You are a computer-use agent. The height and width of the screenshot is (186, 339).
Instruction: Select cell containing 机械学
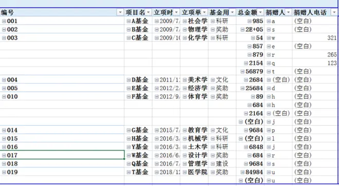[x=194, y=138]
